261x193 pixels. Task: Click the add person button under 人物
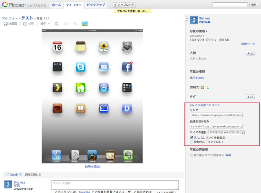[250, 53]
